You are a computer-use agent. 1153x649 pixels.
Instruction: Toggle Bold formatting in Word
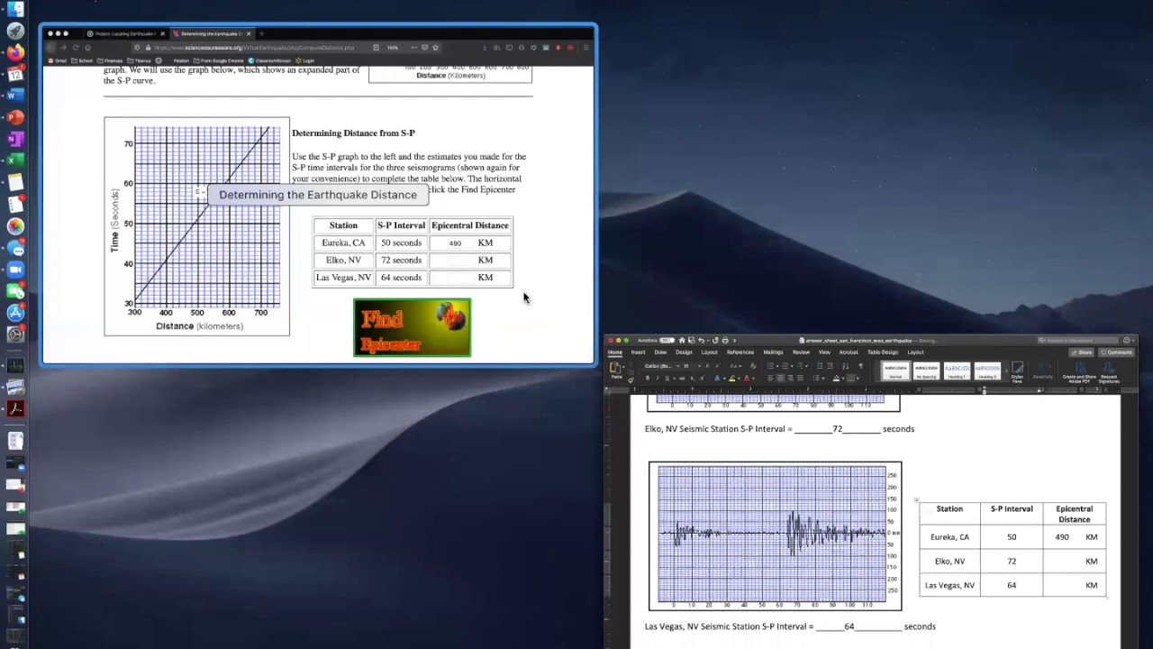click(648, 378)
